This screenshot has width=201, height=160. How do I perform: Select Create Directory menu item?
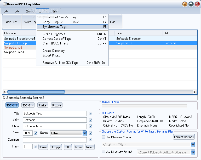coord(72,51)
